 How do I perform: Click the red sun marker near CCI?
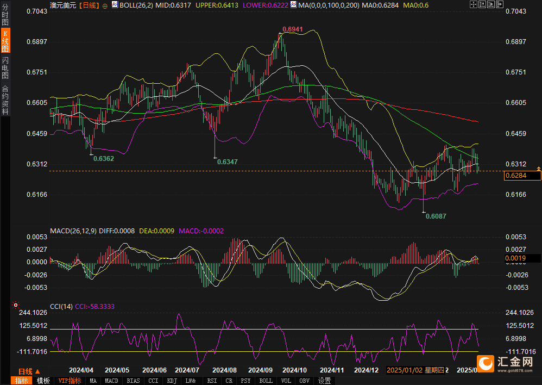coord(16,305)
